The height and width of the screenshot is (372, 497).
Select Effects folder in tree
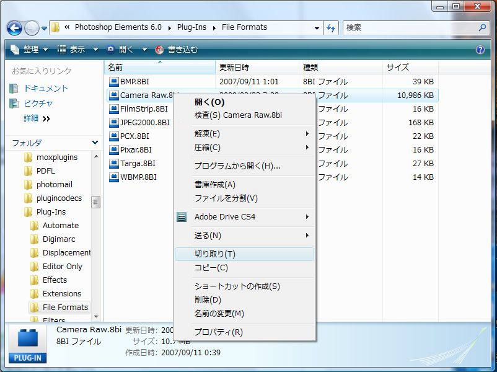pos(49,280)
